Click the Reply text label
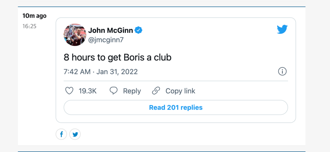 pyautogui.click(x=132, y=91)
